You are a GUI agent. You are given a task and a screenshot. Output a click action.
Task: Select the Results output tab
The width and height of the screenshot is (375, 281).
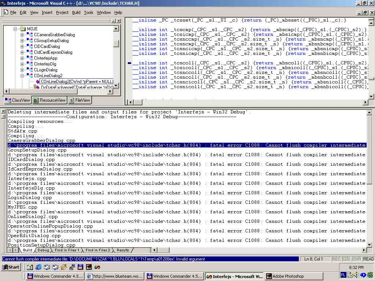click(123, 250)
